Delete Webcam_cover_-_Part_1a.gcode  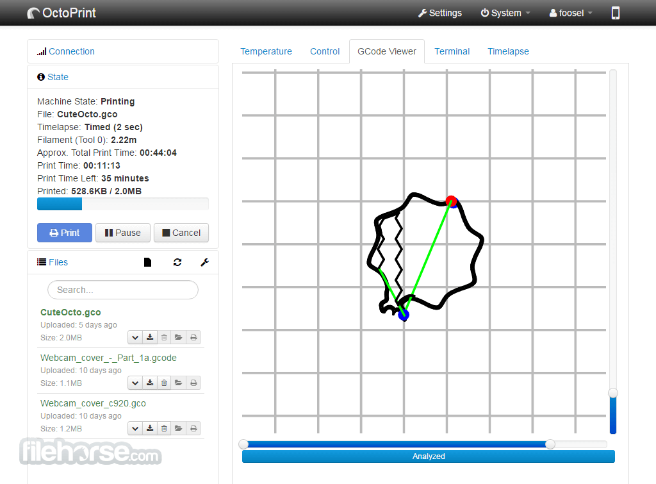coord(164,383)
